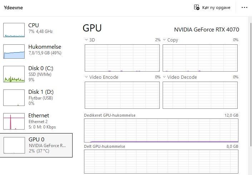This screenshot has height=175, width=252.
Task: Open the Video Encode engine dropdown
Action: tap(86, 77)
